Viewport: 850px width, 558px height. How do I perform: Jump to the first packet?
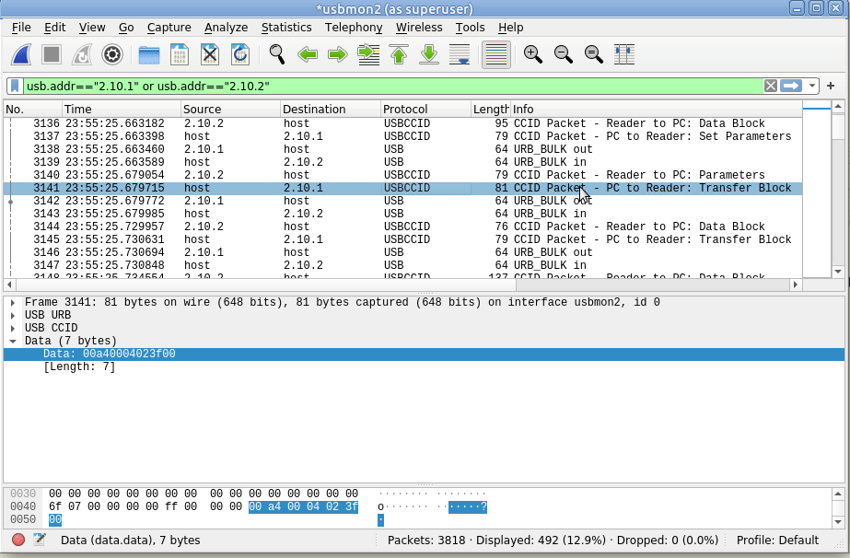[x=399, y=54]
